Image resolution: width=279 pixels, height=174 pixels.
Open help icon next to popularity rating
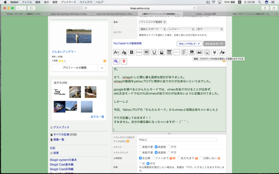click(105, 61)
